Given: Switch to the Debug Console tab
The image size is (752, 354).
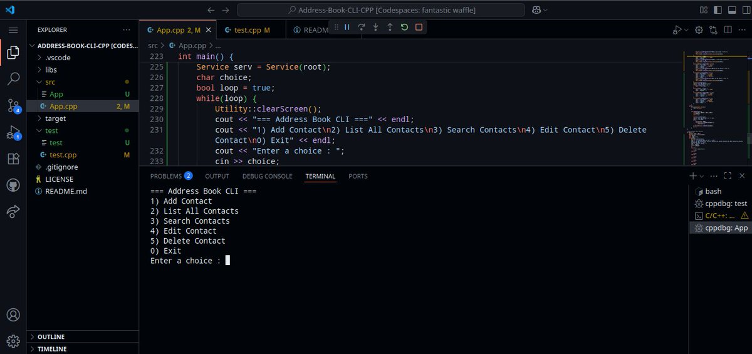Looking at the screenshot, I should click(x=267, y=176).
